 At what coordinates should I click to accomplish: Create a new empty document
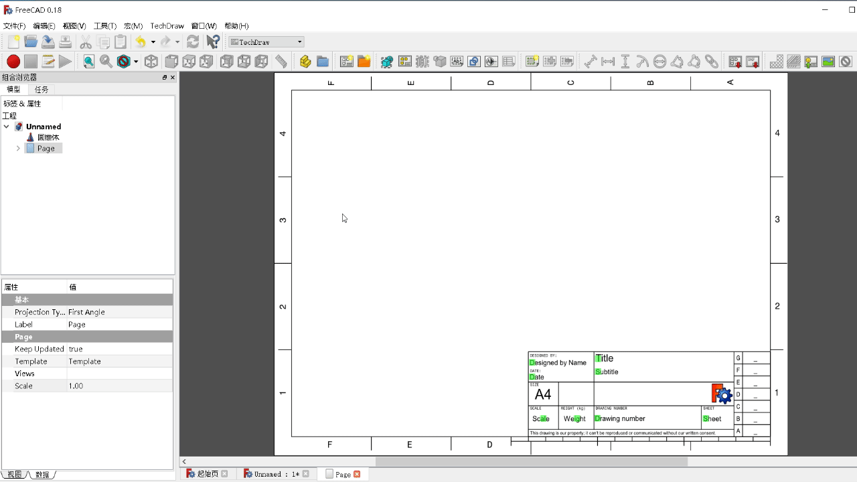click(13, 42)
